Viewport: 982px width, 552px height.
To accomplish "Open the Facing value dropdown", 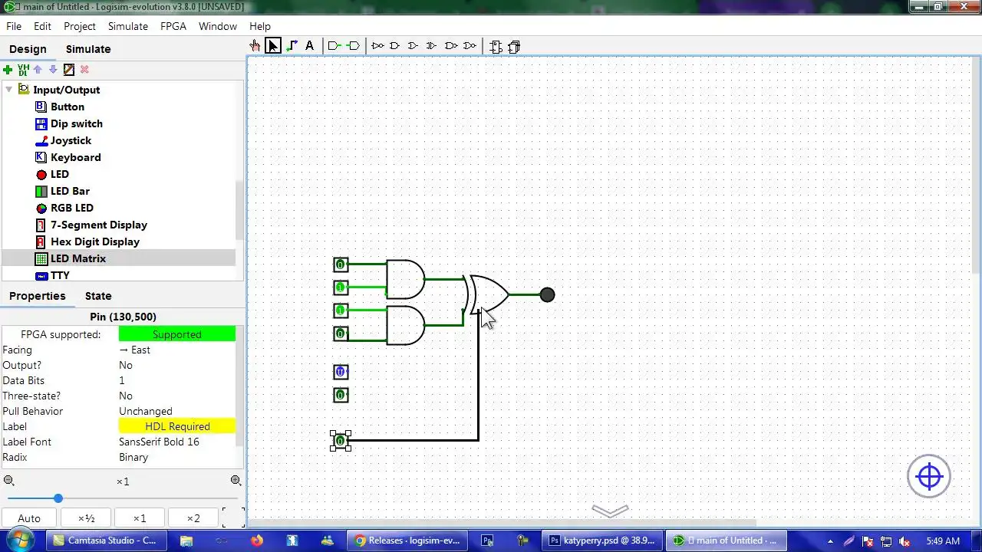I will 177,350.
